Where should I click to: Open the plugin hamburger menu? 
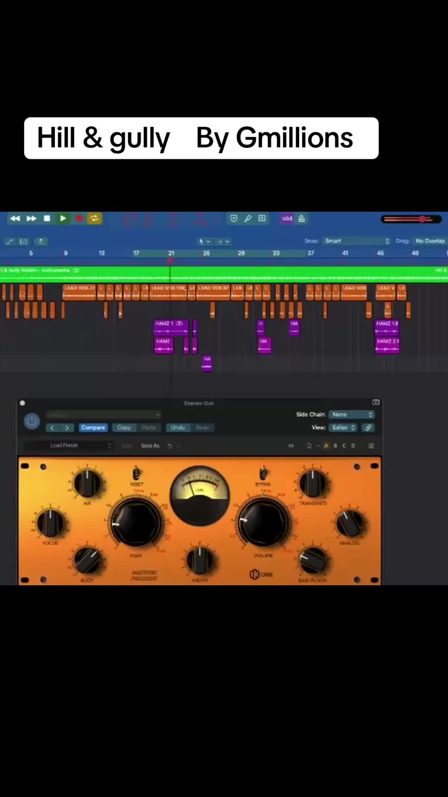tap(371, 446)
